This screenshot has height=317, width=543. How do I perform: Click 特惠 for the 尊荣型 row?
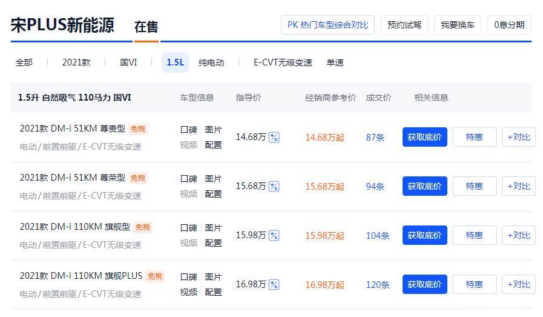coord(475,187)
